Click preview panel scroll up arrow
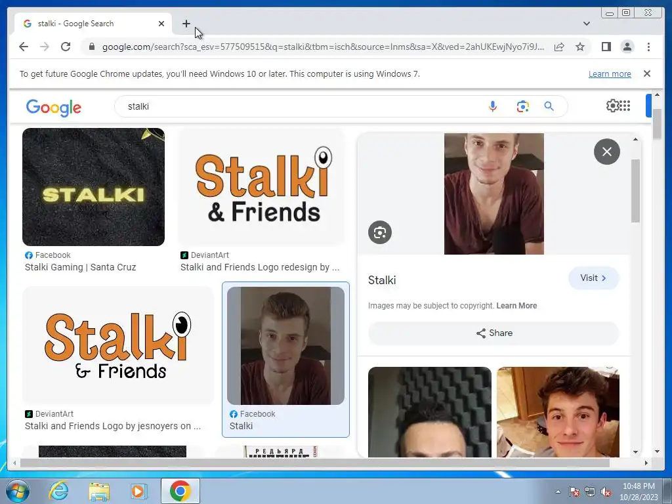The image size is (672, 504). click(x=635, y=139)
